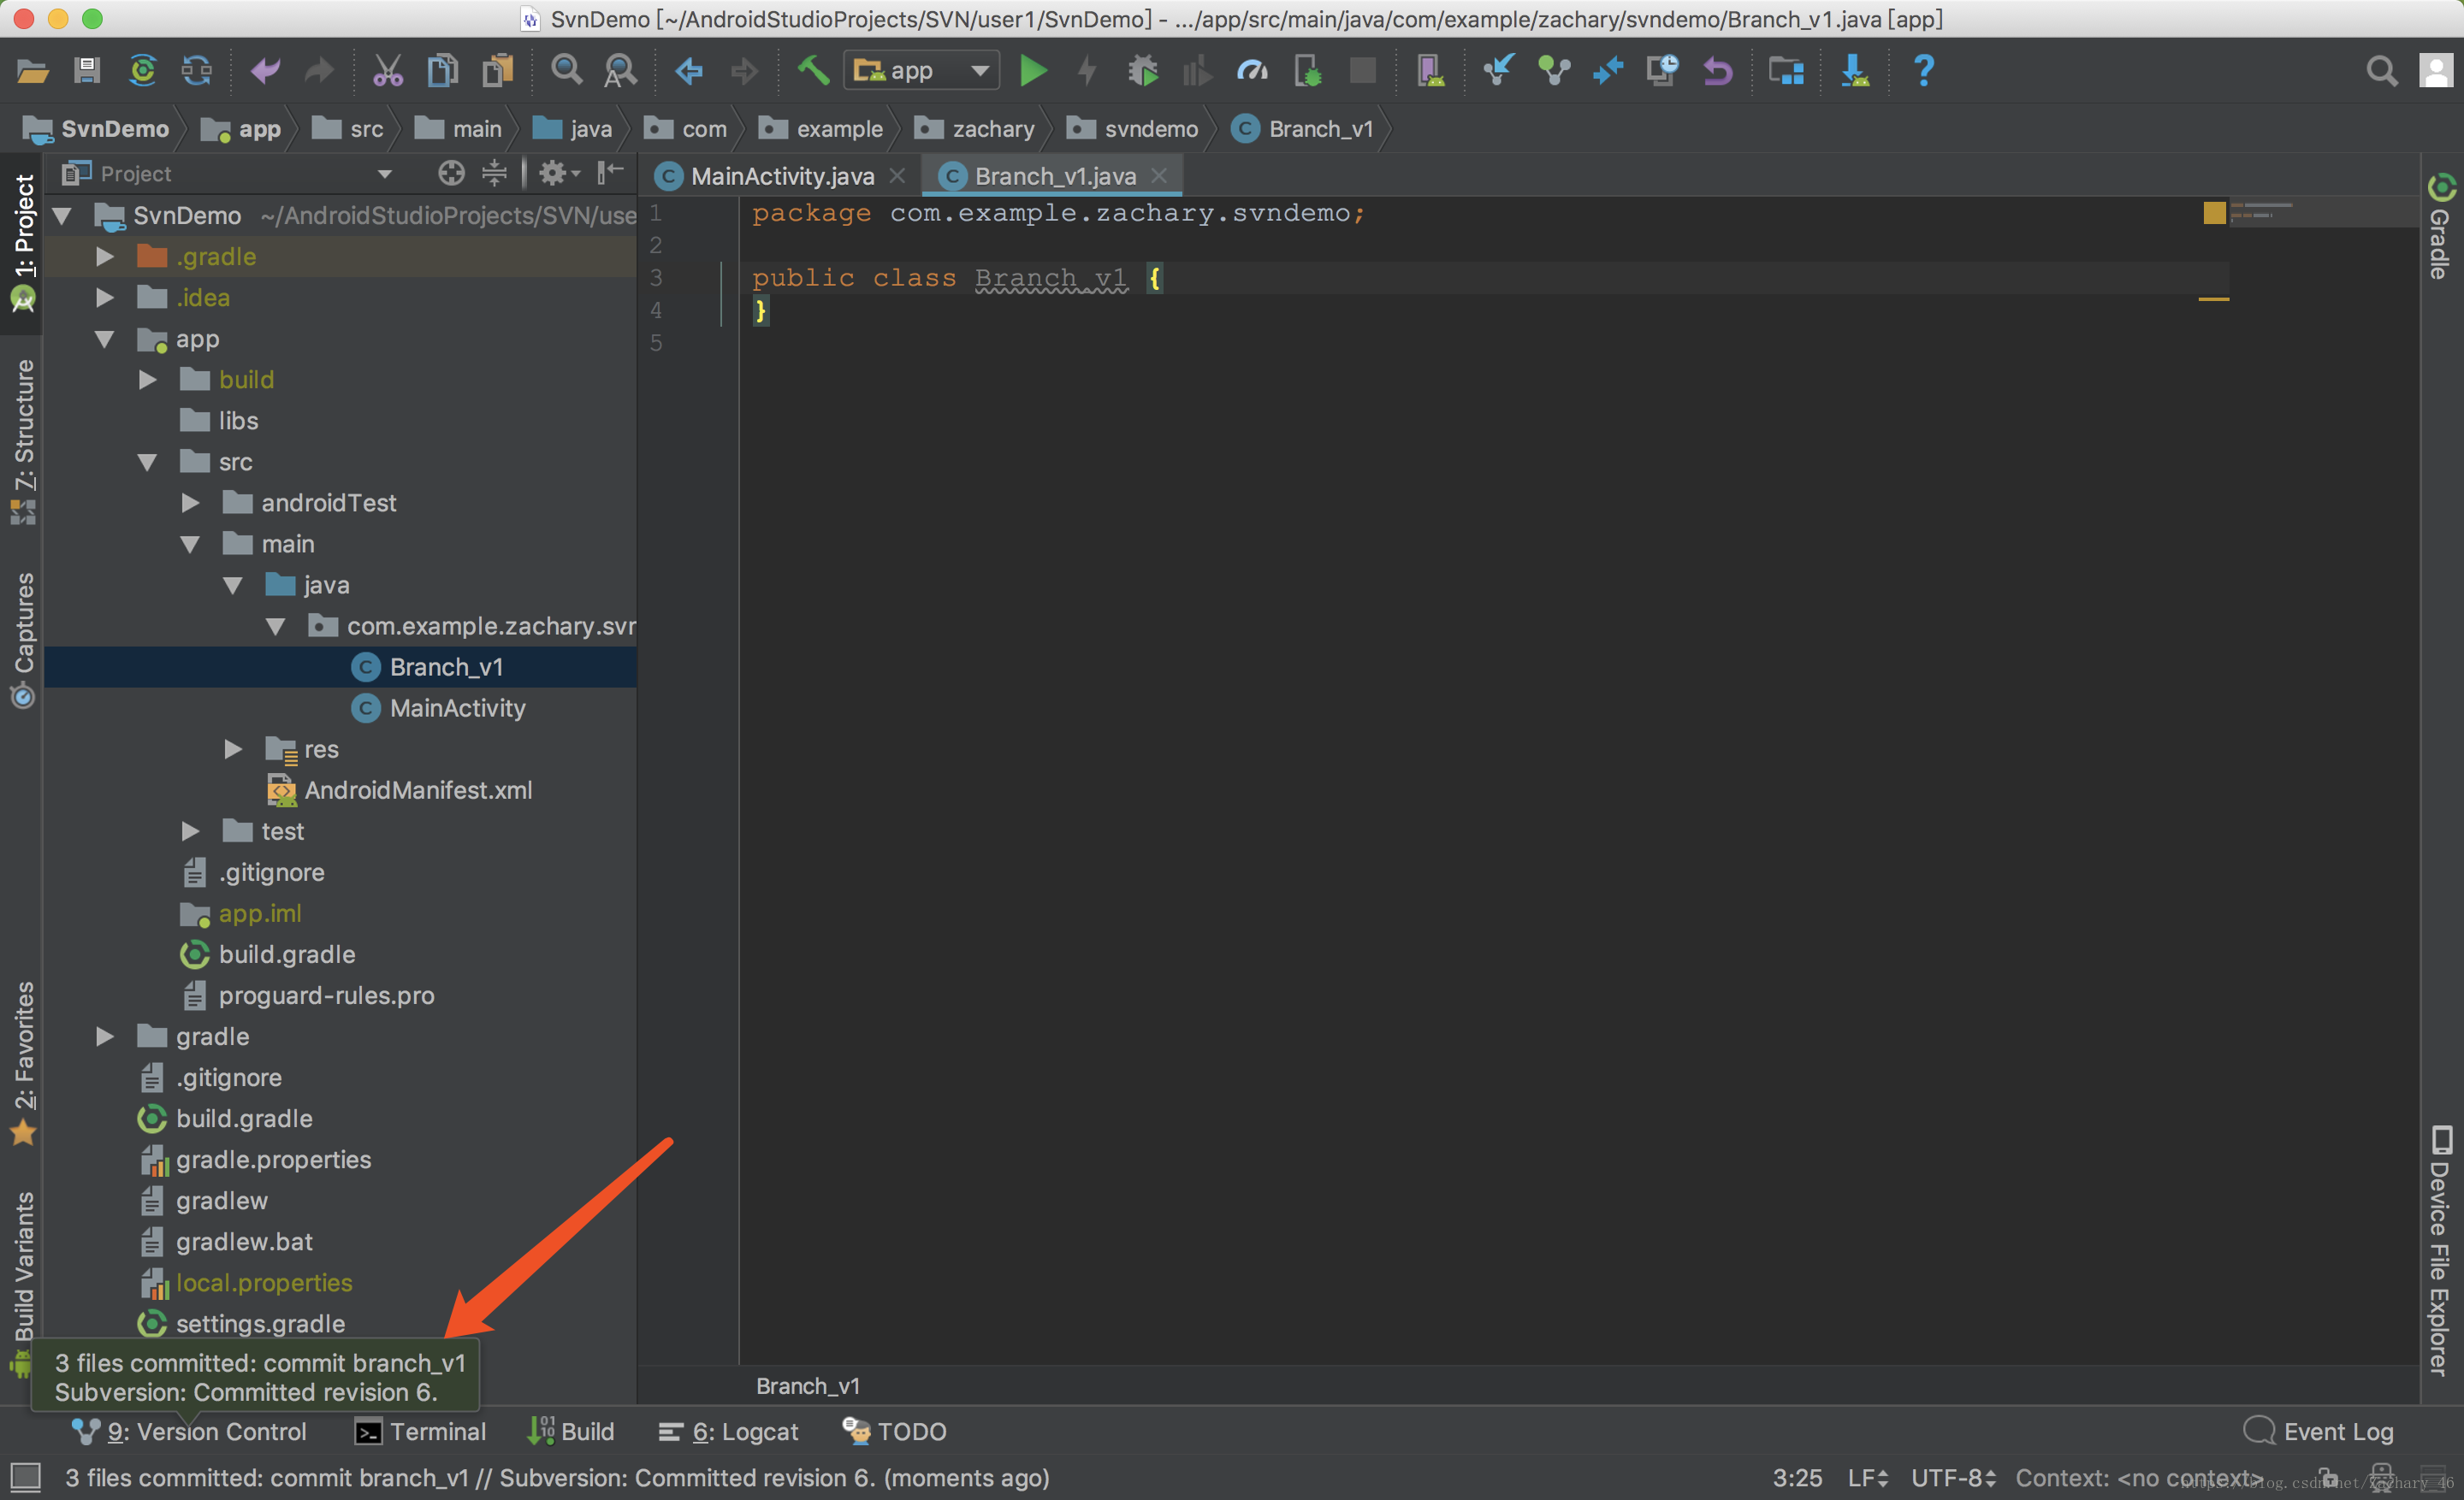Close the Branch_v1.java tab
The image size is (2464, 1500).
1159,176
